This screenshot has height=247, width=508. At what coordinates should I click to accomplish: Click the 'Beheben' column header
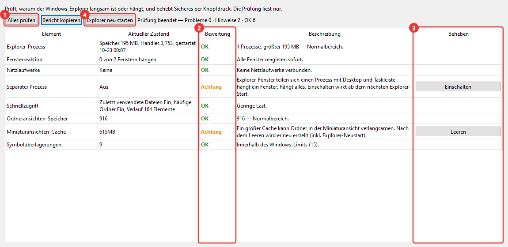point(458,34)
